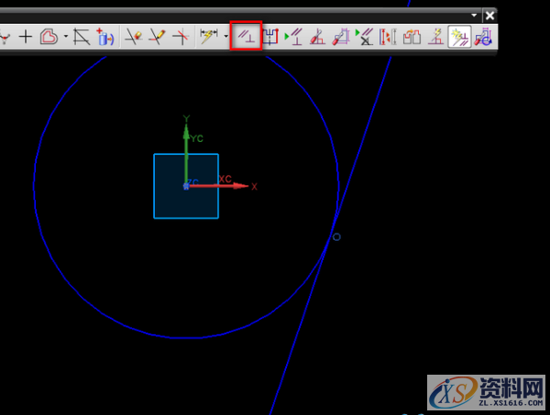Open toolbar options dropdown arrow

click(474, 16)
